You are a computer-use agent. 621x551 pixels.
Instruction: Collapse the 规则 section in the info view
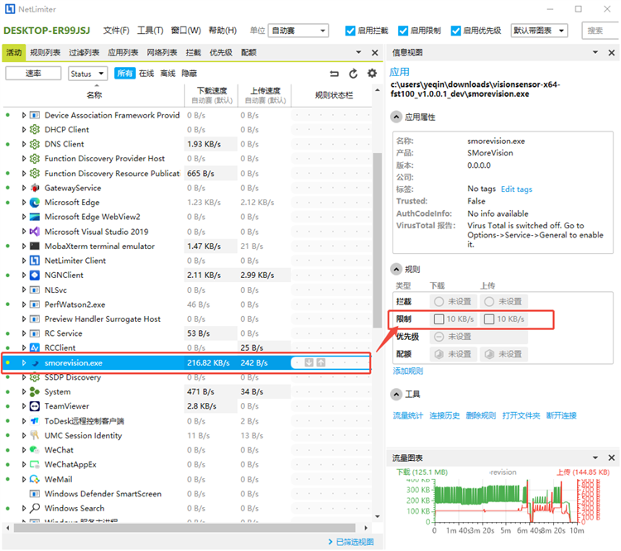click(x=397, y=269)
